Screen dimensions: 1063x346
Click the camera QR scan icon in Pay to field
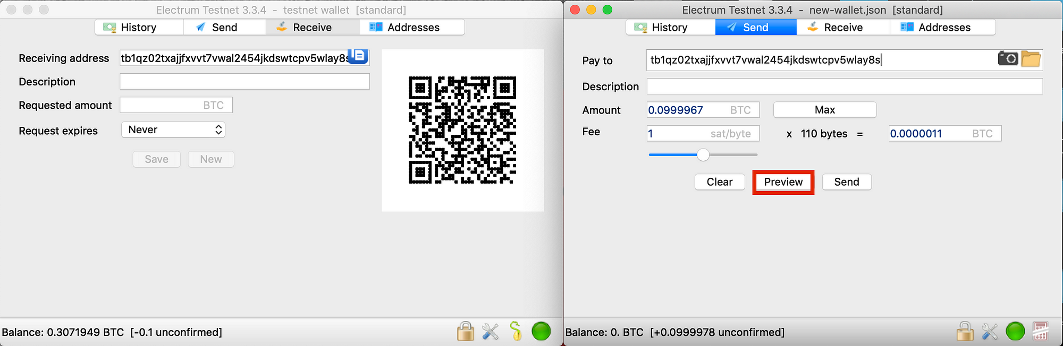click(1008, 58)
